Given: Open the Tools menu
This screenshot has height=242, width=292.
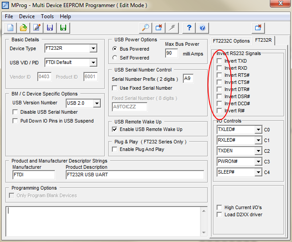Looking at the screenshot, I should [47, 16].
